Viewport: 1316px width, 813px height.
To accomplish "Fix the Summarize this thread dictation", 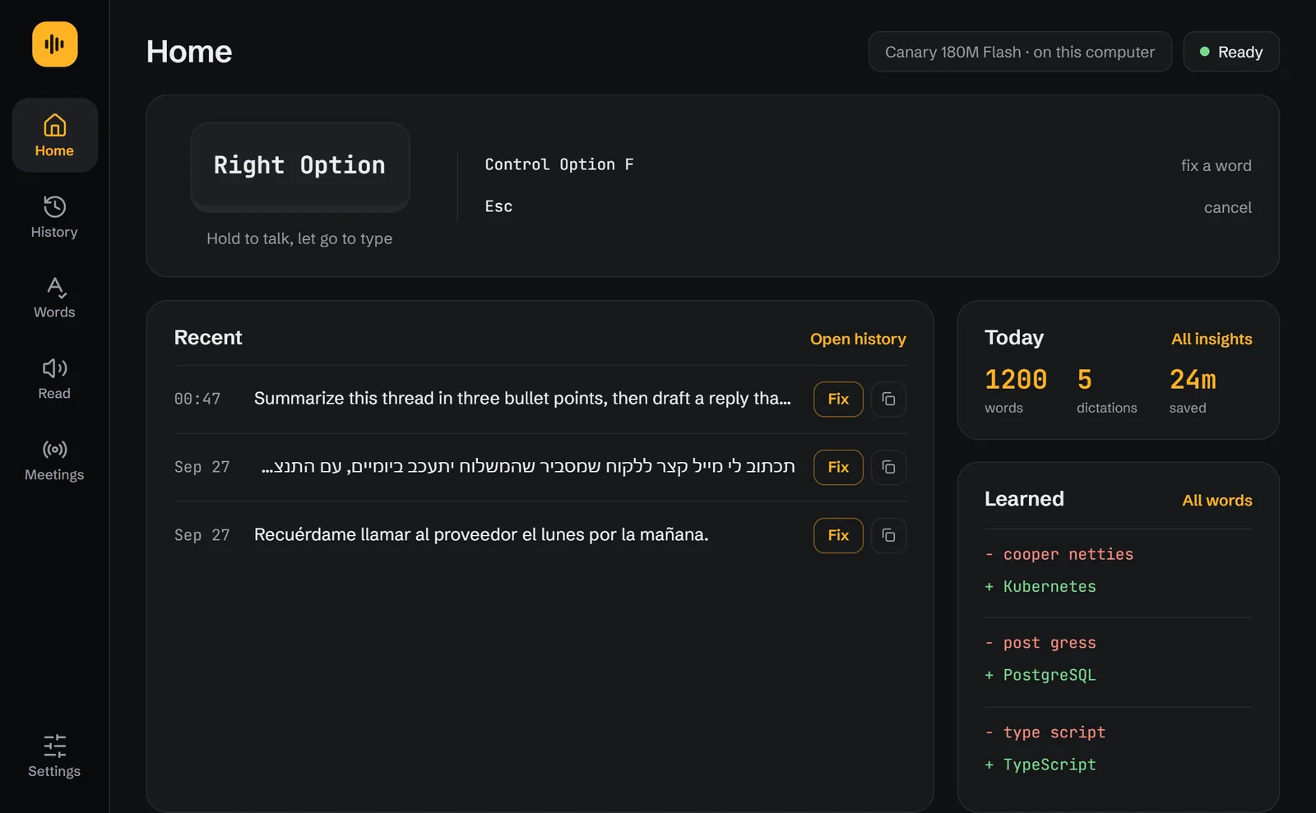I will pyautogui.click(x=838, y=399).
